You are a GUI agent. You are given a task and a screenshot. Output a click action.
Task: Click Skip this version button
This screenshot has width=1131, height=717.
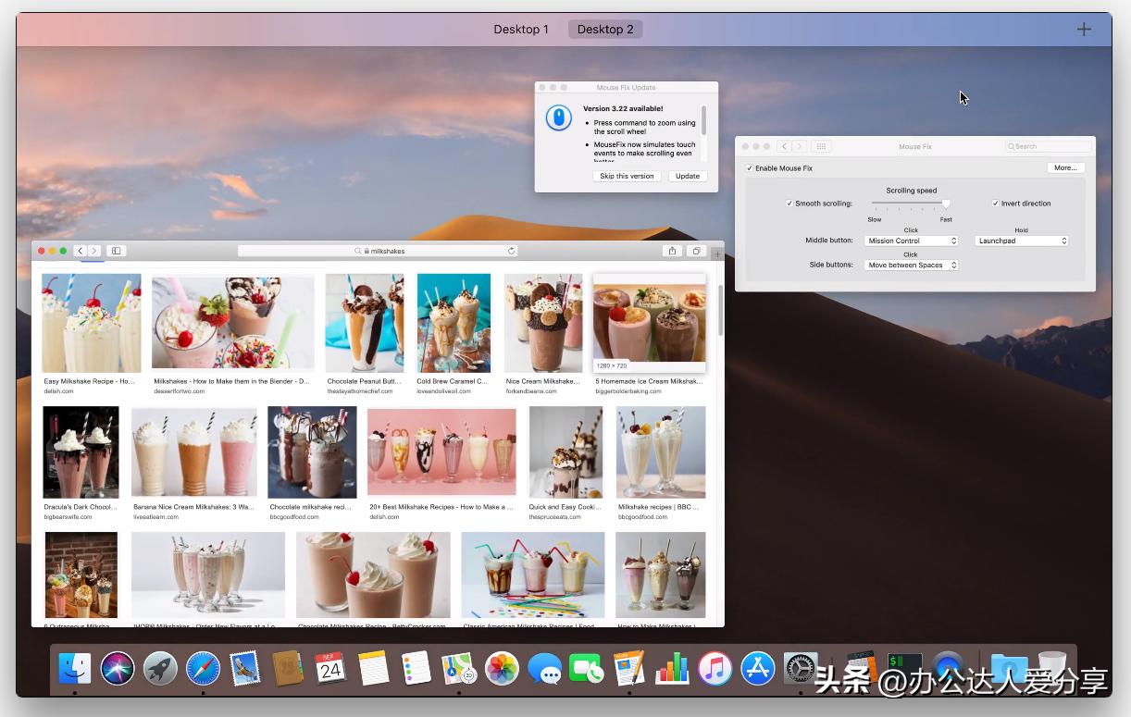[x=627, y=176]
